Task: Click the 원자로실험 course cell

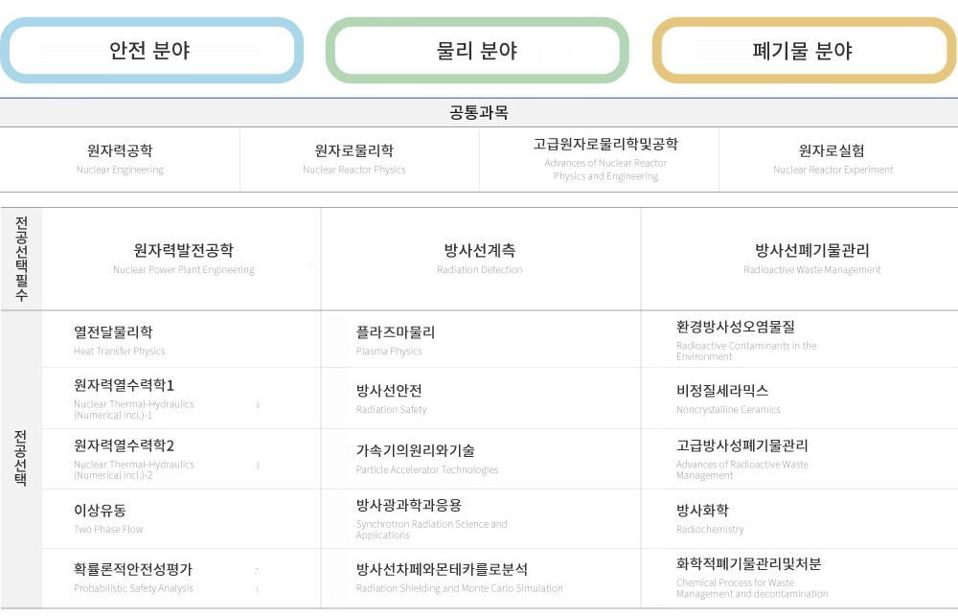Action: [x=833, y=151]
